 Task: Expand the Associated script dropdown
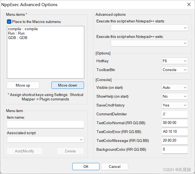46,139
